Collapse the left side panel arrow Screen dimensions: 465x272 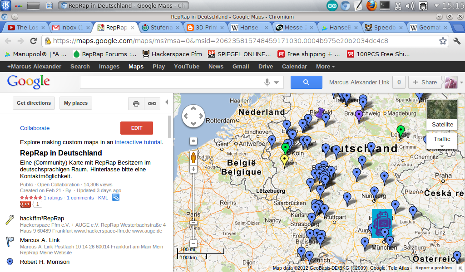tap(166, 102)
